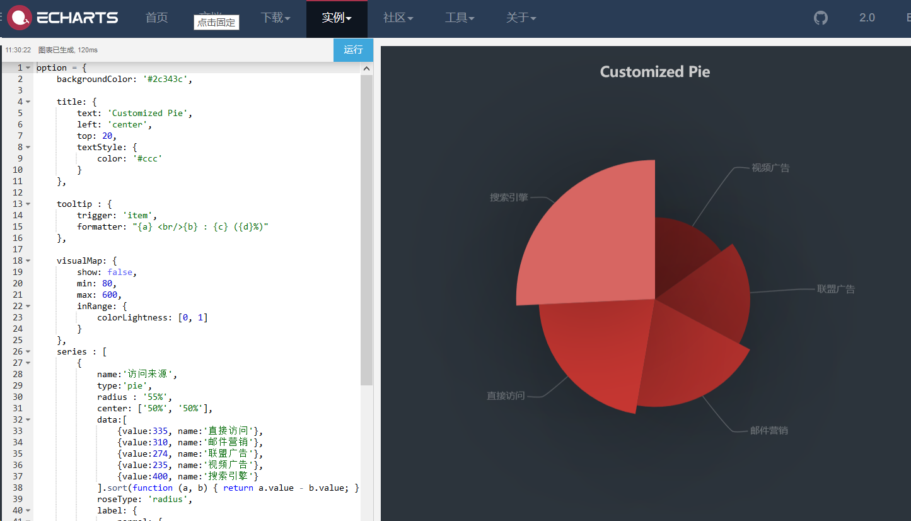Switch to the 实例 tab
911x521 pixels.
[336, 18]
